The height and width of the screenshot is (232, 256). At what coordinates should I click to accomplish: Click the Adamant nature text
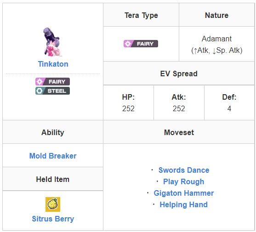click(x=216, y=39)
